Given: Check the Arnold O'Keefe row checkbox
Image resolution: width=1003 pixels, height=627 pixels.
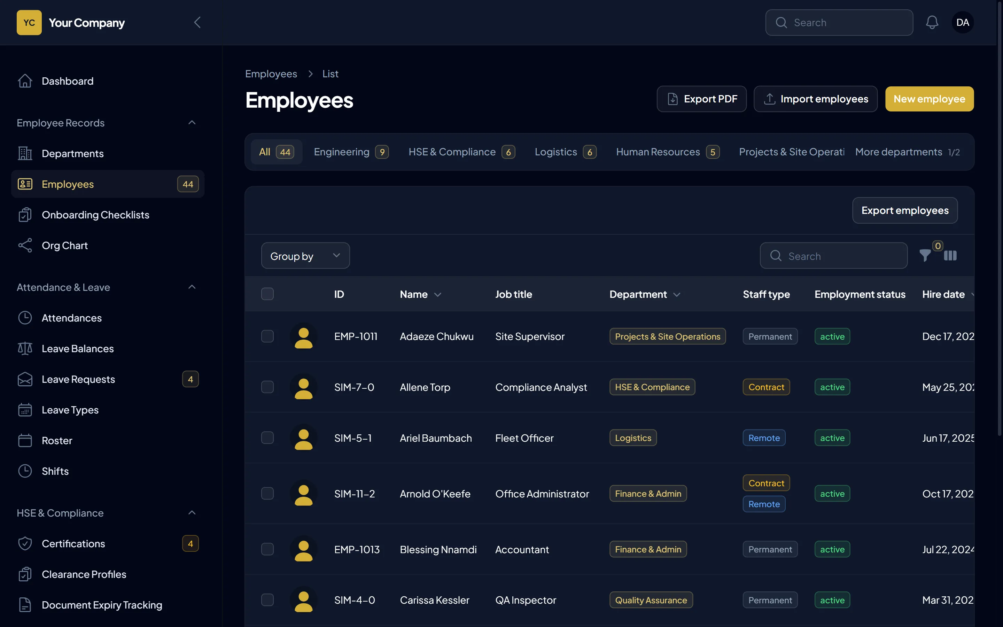Looking at the screenshot, I should (x=267, y=494).
